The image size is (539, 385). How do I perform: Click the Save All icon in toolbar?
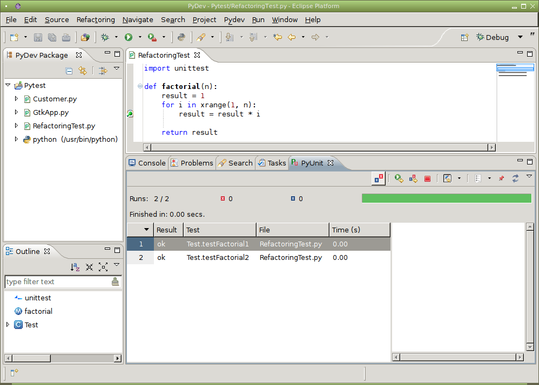click(52, 37)
